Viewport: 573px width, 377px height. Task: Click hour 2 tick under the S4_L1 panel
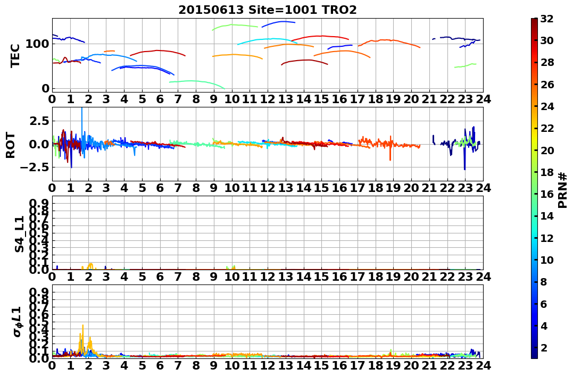pyautogui.click(x=88, y=277)
